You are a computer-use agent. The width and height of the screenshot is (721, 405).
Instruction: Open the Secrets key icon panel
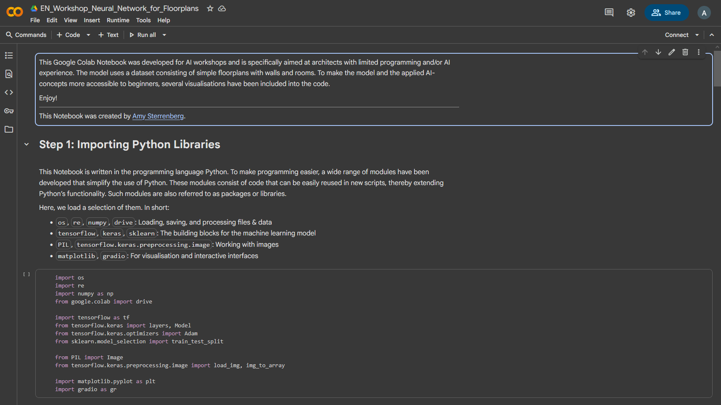[9, 111]
